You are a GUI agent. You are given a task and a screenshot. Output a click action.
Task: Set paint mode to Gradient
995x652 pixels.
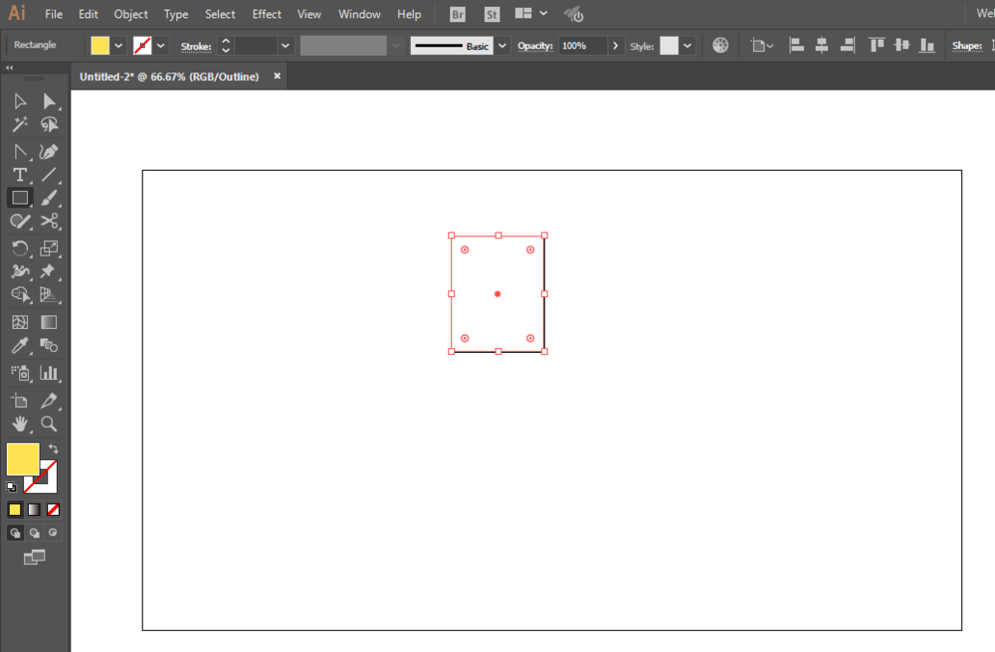point(34,510)
